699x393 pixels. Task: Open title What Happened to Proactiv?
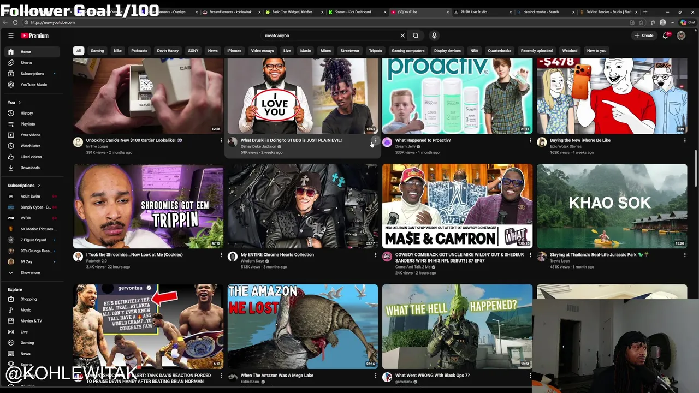pos(423,140)
